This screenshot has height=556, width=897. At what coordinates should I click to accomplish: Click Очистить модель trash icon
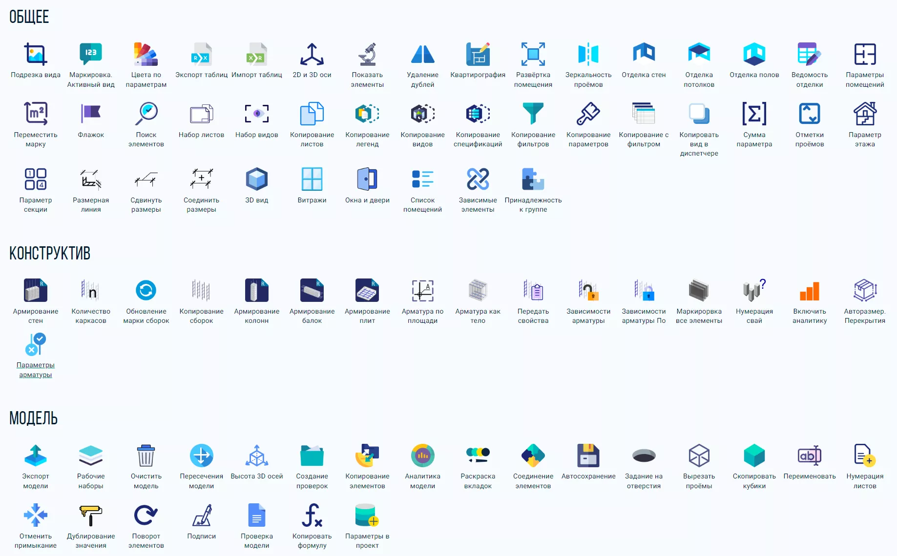coord(146,456)
